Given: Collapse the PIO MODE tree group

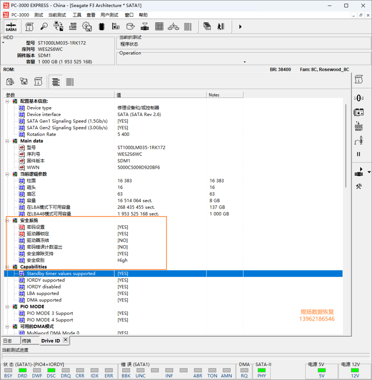Looking at the screenshot, I should [7, 307].
